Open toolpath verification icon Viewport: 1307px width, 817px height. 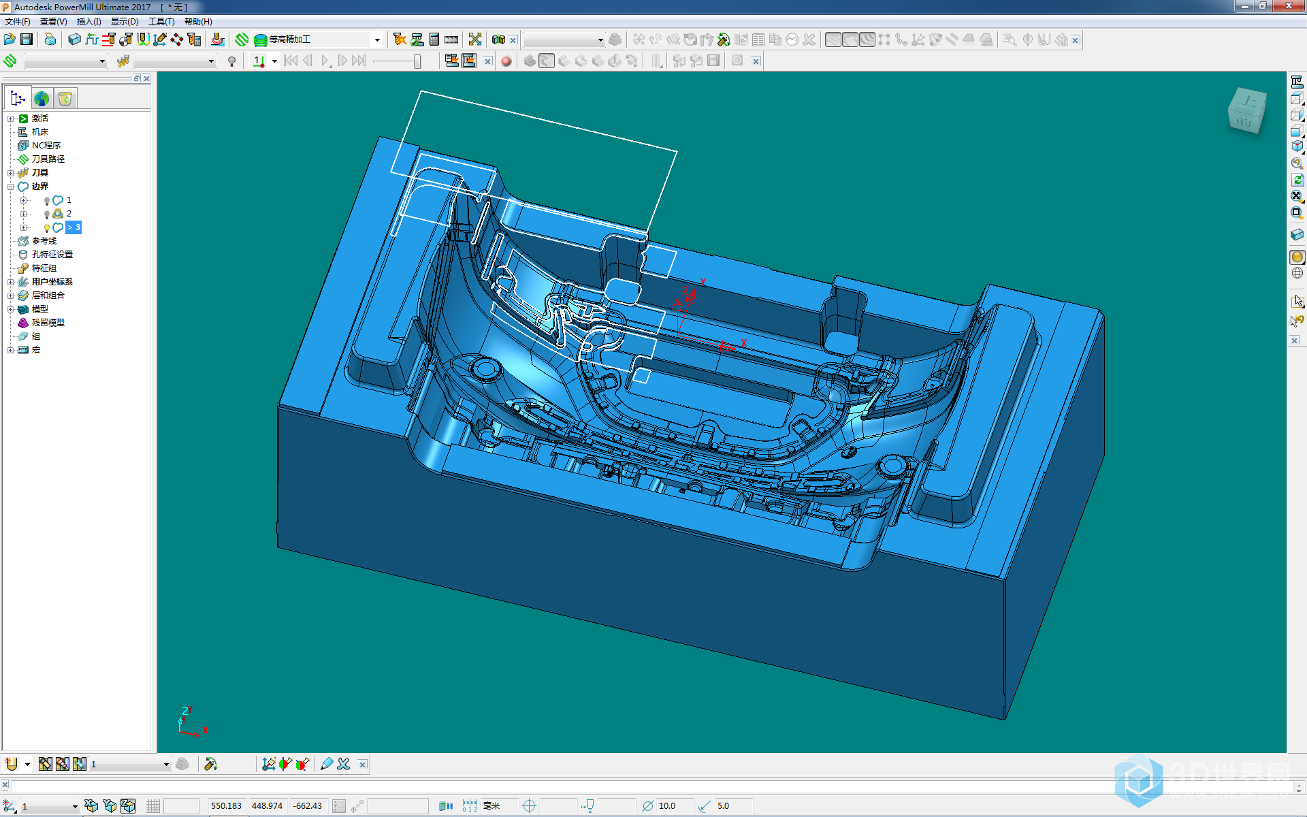pos(400,39)
